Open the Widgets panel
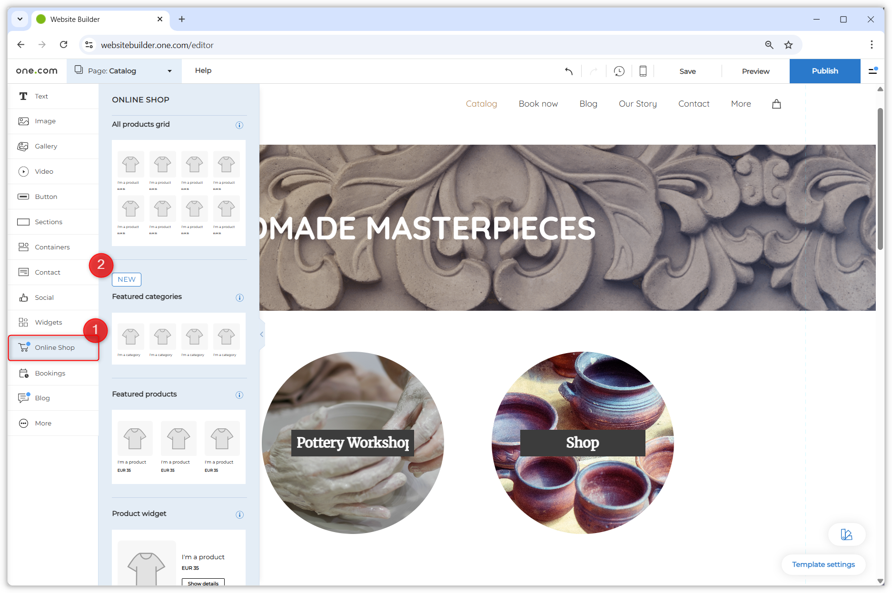 tap(48, 322)
